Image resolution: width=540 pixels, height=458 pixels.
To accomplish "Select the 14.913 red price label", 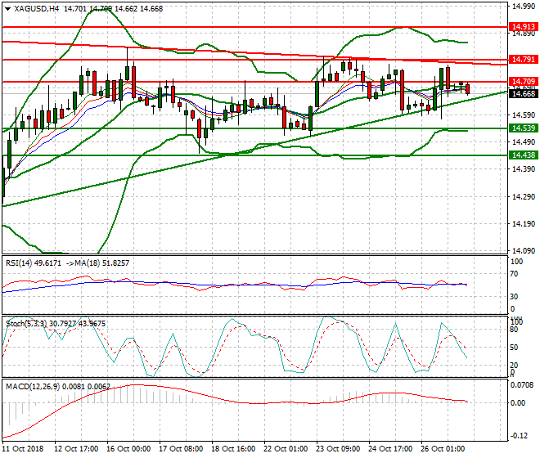I will (523, 27).
